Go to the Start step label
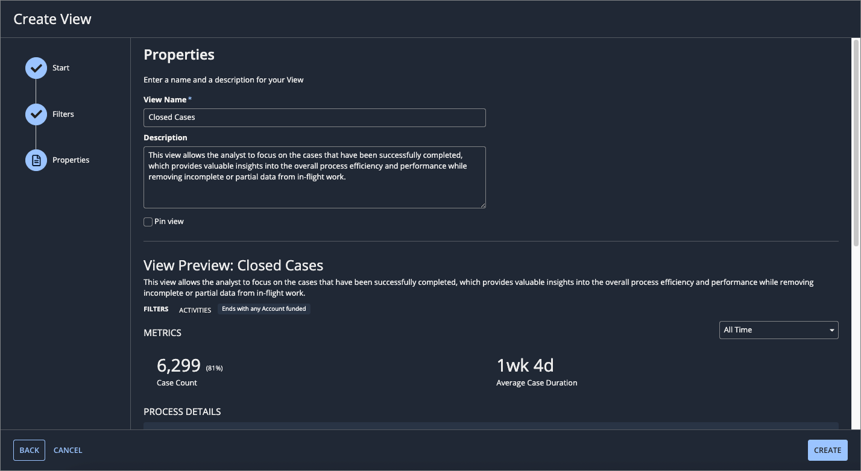The width and height of the screenshot is (861, 471). click(61, 68)
